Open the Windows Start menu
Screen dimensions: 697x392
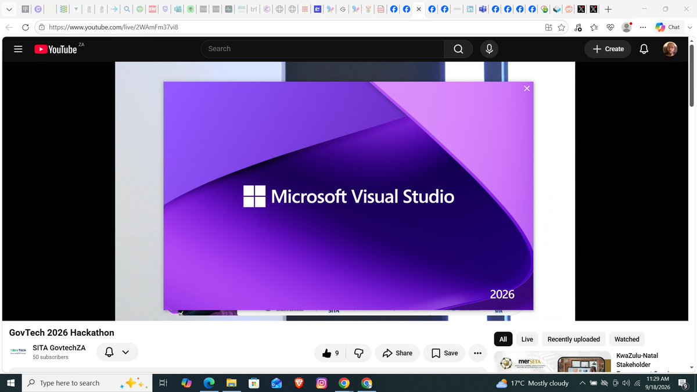[x=11, y=383]
